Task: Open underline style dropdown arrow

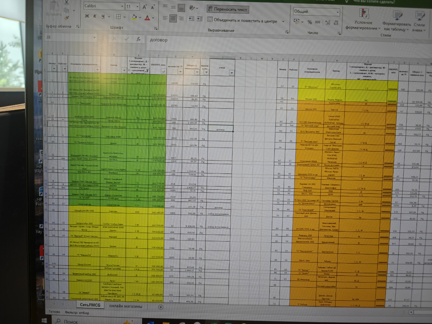Action: click(108, 17)
